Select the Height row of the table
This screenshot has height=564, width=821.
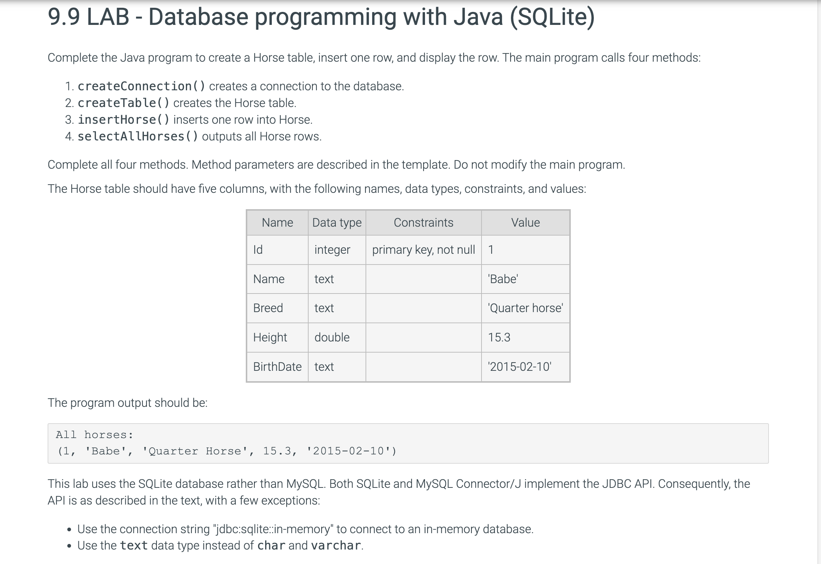click(x=270, y=337)
